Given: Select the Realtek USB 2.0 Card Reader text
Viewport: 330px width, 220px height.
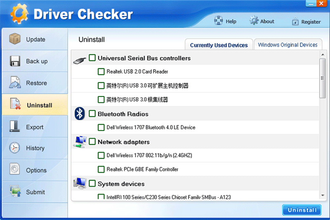Looking at the screenshot, I should tap(137, 71).
